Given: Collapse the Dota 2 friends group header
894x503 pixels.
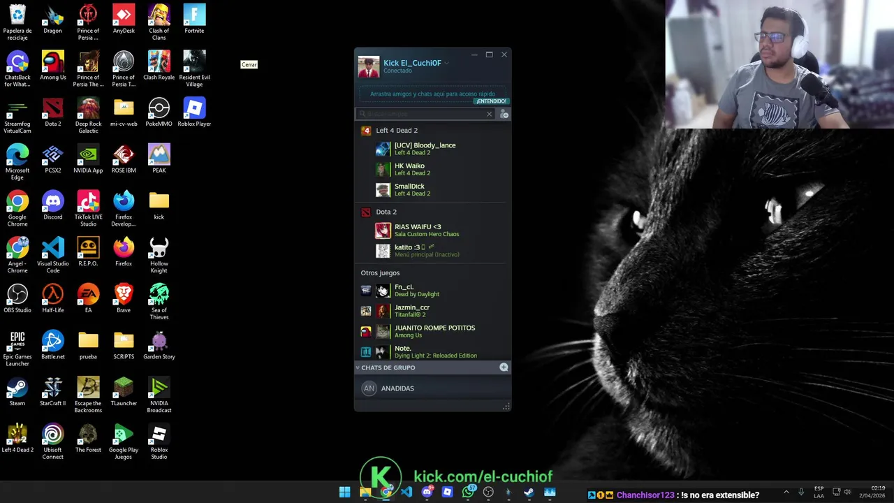Looking at the screenshot, I should pyautogui.click(x=386, y=212).
